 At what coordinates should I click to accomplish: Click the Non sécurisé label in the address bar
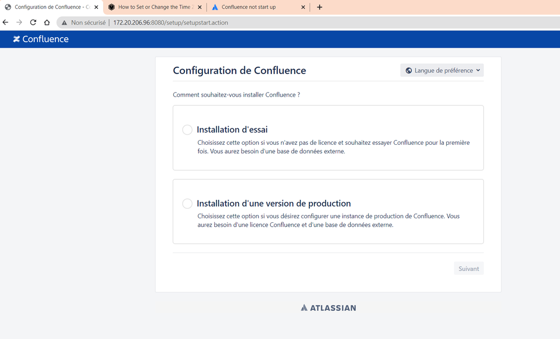[x=88, y=22]
